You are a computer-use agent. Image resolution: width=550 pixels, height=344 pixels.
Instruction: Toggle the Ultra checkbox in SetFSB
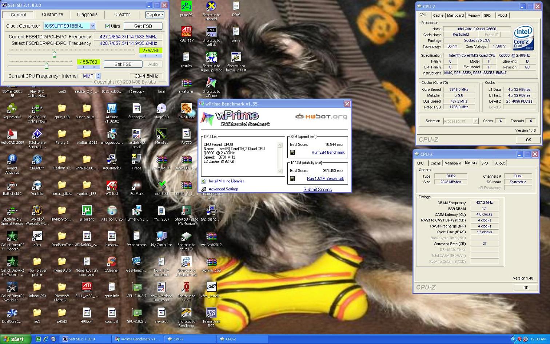[x=107, y=26]
